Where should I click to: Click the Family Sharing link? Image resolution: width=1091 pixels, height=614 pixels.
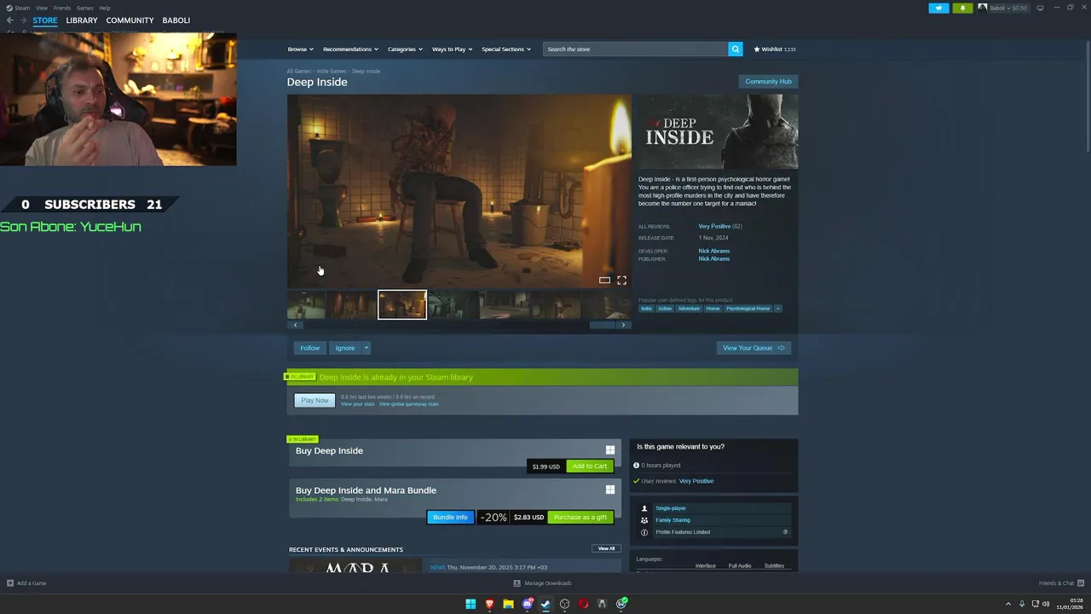tap(673, 520)
